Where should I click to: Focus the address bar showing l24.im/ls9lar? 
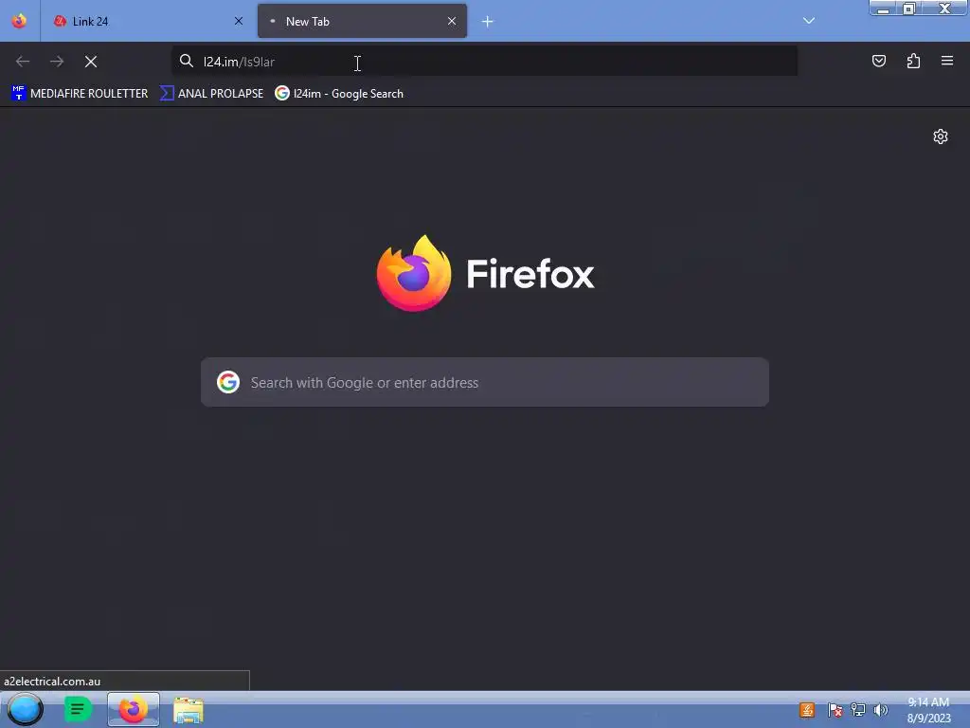point(484,62)
